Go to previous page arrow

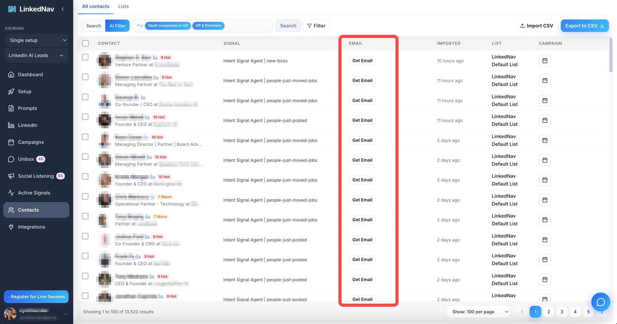[x=522, y=312]
